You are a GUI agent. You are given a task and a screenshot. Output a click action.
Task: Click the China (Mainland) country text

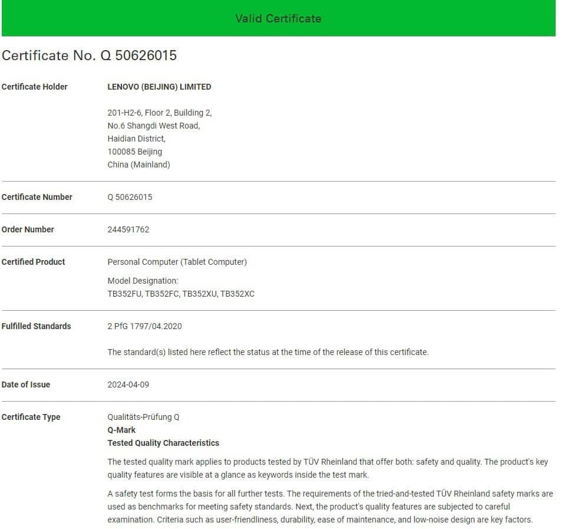coord(138,165)
